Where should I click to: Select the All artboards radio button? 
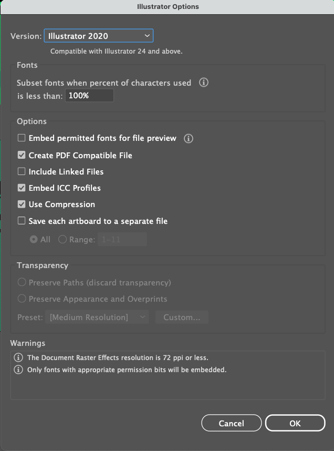click(33, 239)
